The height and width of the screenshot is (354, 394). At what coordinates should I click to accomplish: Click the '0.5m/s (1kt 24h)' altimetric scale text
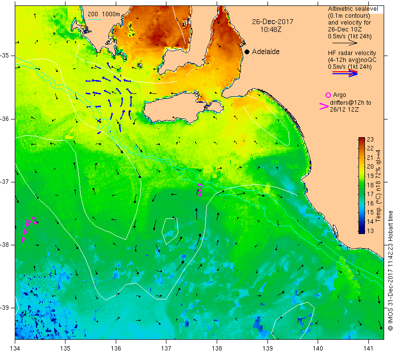pos(350,36)
